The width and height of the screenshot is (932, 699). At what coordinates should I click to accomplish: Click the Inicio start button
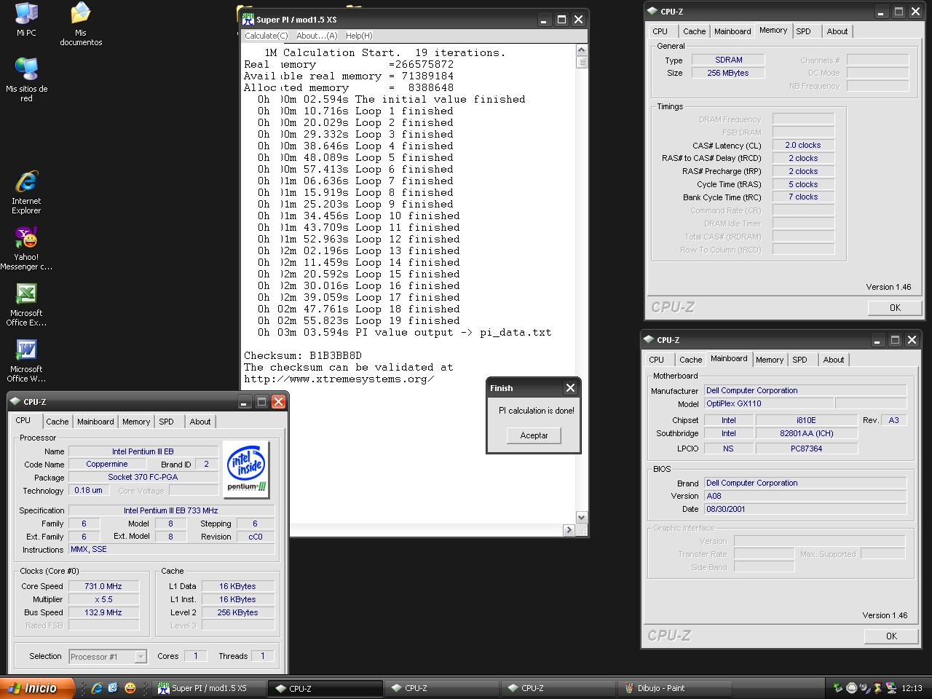(38, 688)
